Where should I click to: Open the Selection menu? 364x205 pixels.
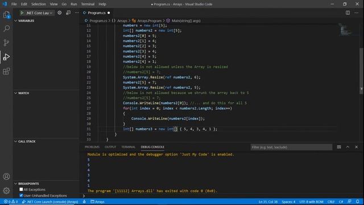(39, 4)
